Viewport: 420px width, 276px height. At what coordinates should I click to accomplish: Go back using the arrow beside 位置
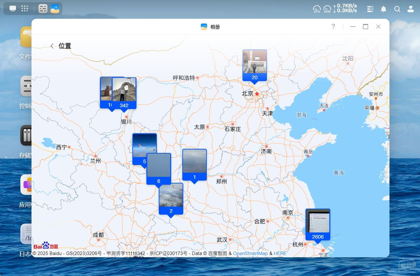click(x=52, y=46)
